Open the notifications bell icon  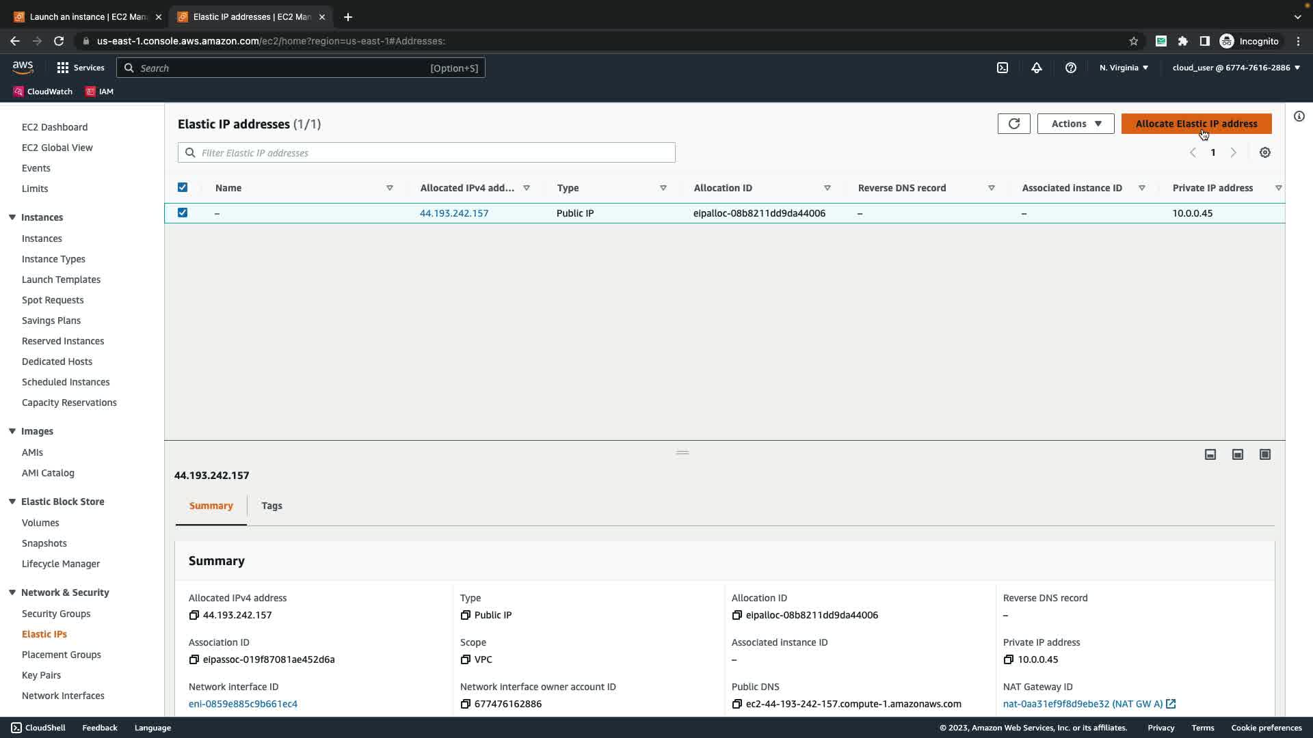(1037, 68)
